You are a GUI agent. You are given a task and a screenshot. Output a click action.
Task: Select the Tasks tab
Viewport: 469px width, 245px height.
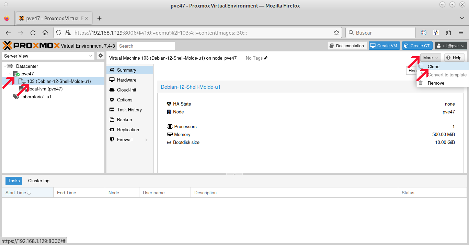(14, 181)
